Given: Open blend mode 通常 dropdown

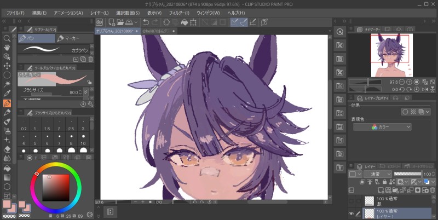Looking at the screenshot, I should point(377,174).
